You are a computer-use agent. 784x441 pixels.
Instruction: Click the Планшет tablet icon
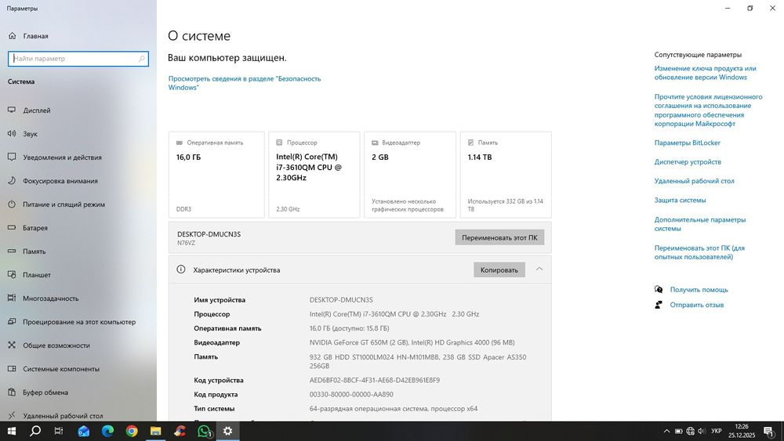click(x=12, y=275)
